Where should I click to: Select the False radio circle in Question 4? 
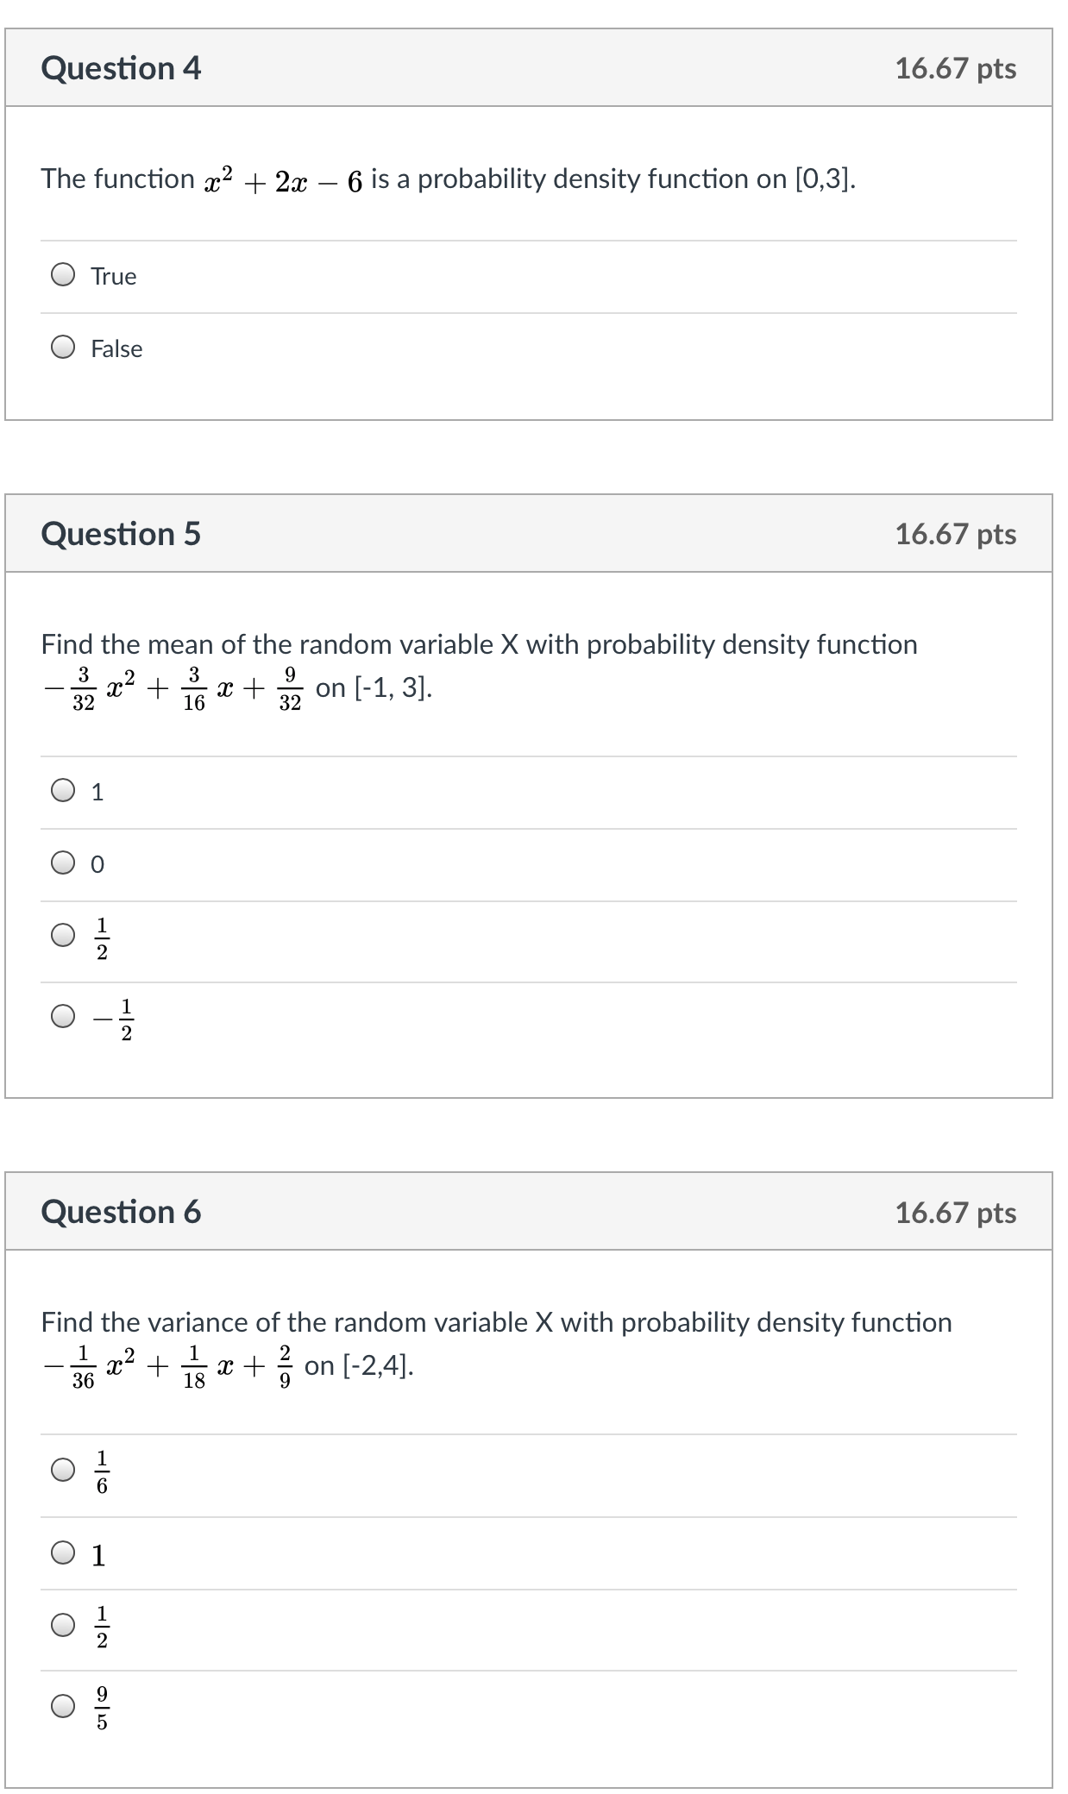click(x=63, y=348)
